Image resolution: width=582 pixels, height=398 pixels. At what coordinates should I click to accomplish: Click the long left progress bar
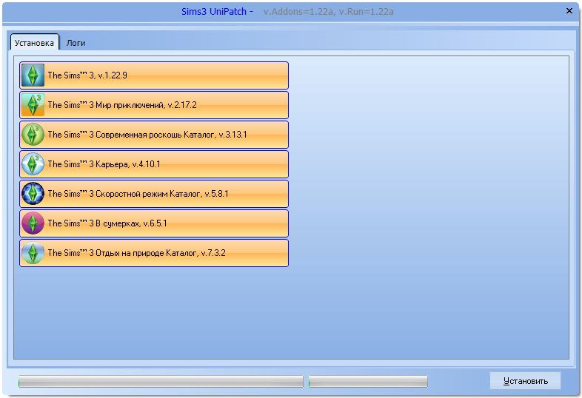pyautogui.click(x=161, y=382)
